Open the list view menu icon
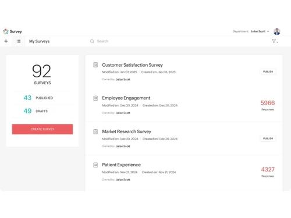The height and width of the screenshot is (218, 291). click(19, 41)
